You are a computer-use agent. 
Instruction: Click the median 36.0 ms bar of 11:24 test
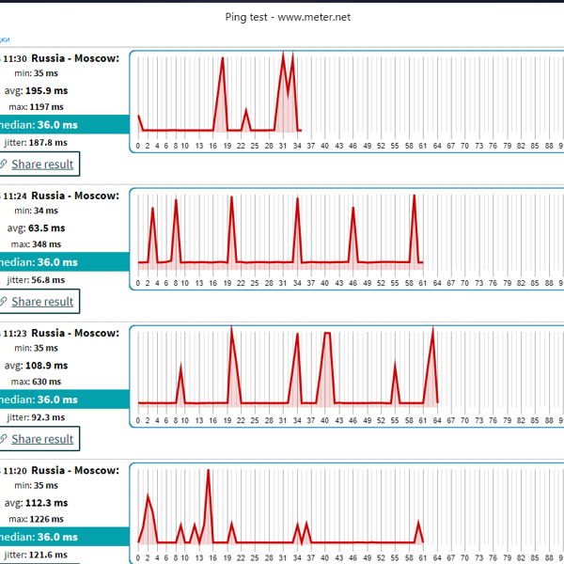pos(64,262)
